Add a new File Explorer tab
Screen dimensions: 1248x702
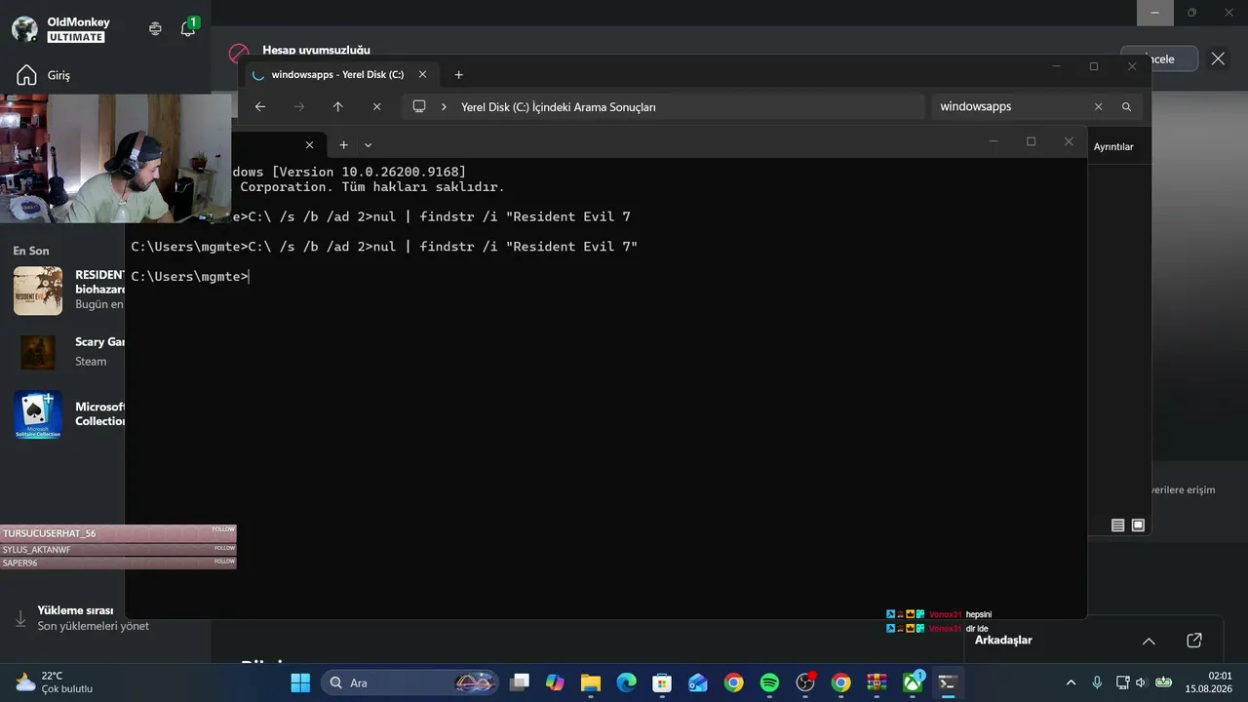point(458,74)
